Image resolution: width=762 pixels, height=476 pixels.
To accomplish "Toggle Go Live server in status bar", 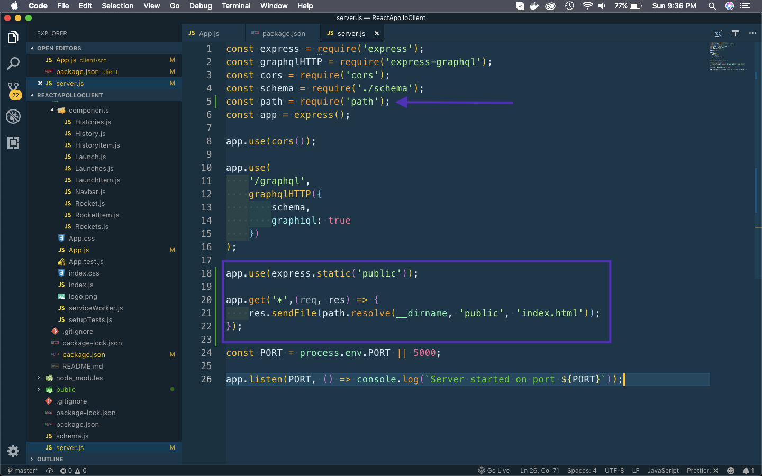I will (x=494, y=470).
